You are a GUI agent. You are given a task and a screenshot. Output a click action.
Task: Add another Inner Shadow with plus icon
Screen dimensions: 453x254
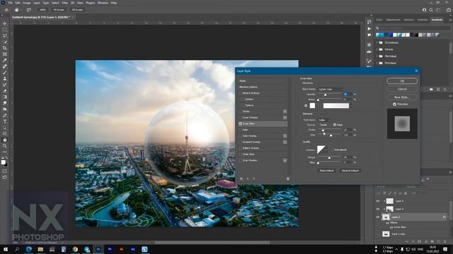coord(285,118)
